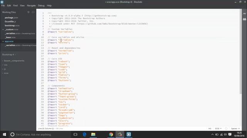The width and height of the screenshot is (247, 138).
Task: Open _variables.scss from Bootstrap 4/scss
Action: click(x=20, y=45)
